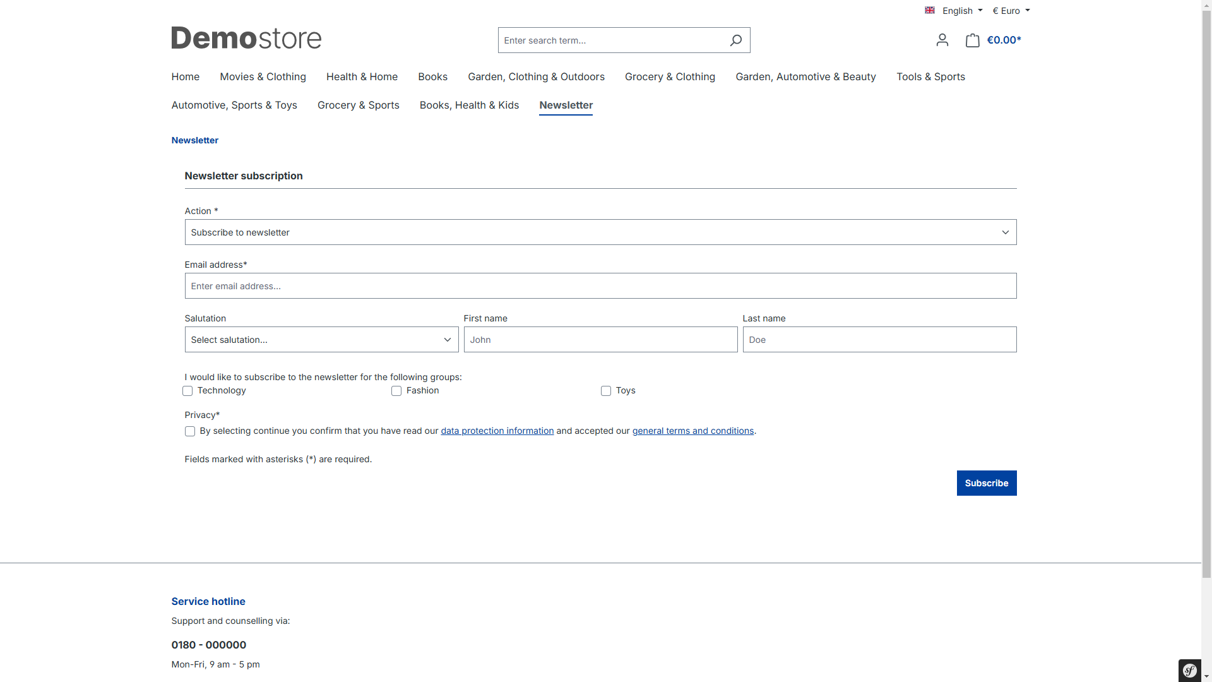The width and height of the screenshot is (1212, 682).
Task: Open Movies & Clothing category
Action: (x=263, y=76)
